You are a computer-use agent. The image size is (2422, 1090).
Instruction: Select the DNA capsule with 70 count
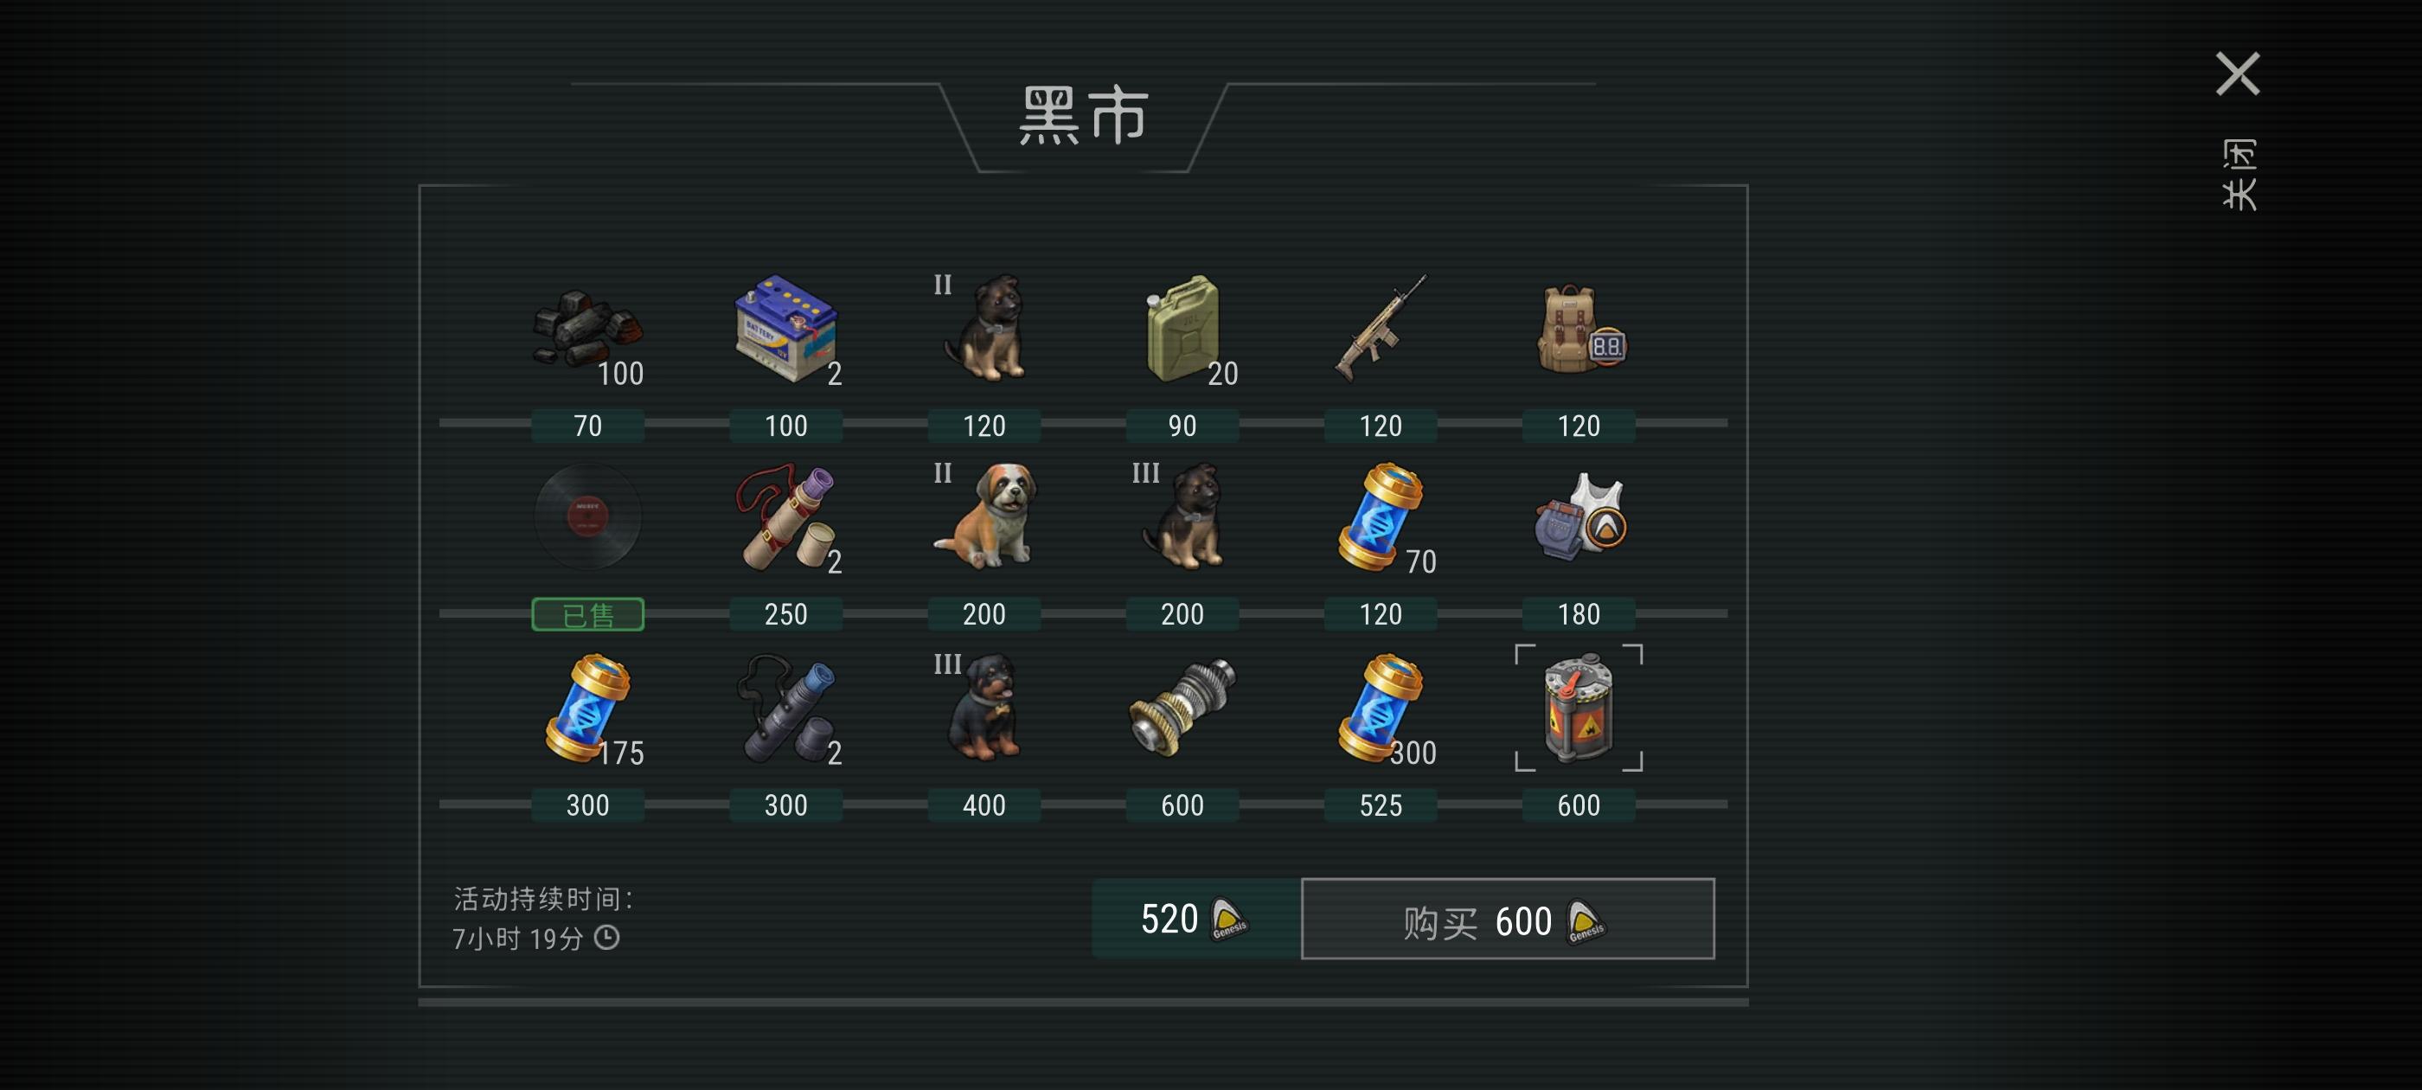click(1381, 517)
